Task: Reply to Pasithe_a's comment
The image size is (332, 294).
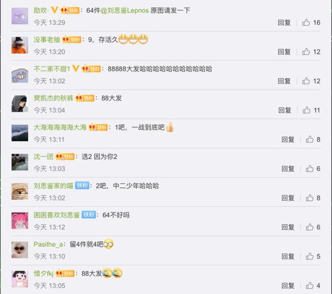Action: coord(288,256)
